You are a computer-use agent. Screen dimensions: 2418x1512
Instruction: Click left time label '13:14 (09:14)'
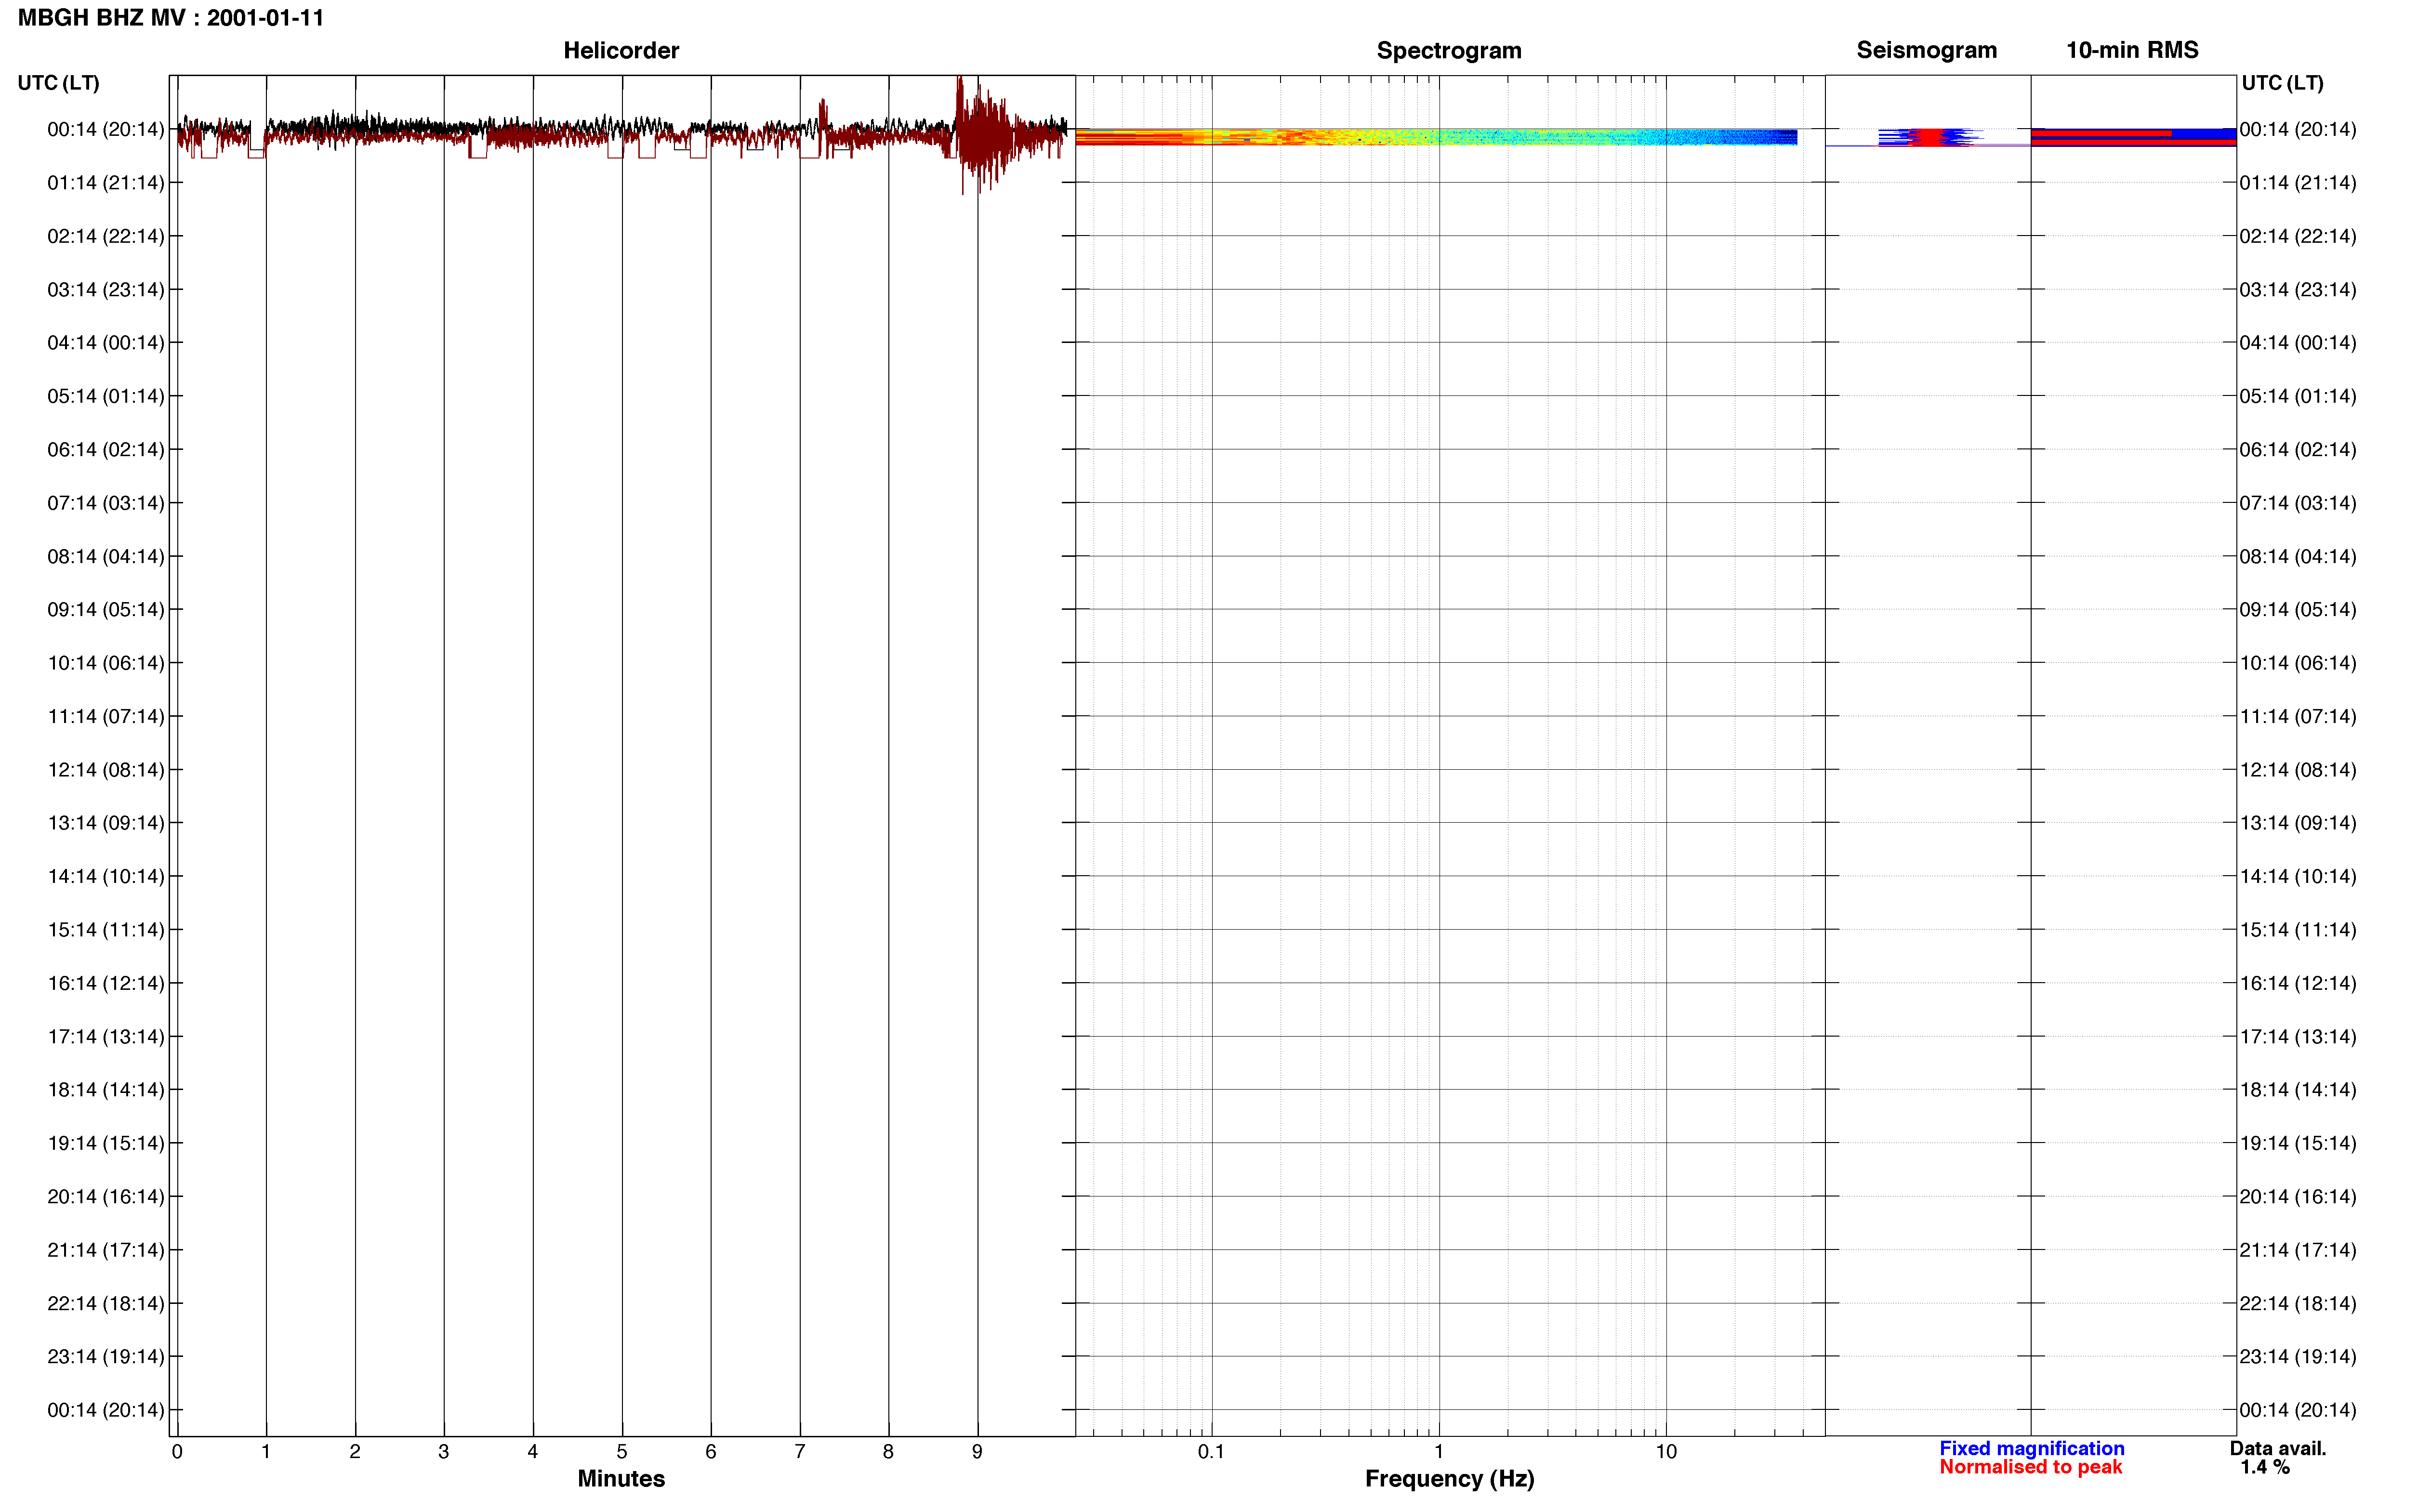pos(105,823)
